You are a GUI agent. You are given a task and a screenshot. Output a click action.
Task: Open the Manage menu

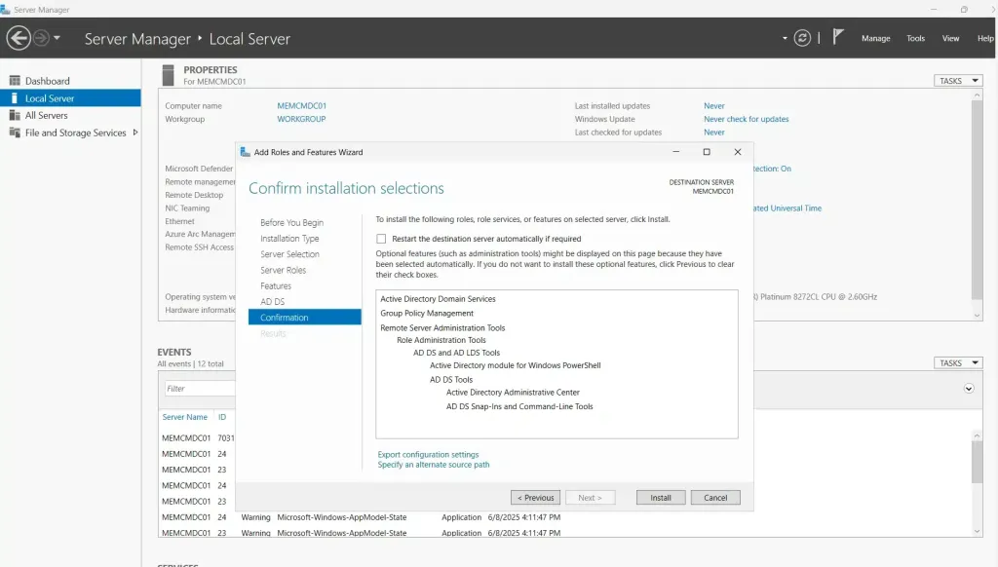(x=875, y=38)
